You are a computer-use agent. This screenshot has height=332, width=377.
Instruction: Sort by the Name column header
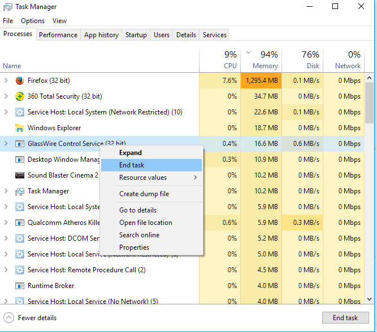coord(99,60)
